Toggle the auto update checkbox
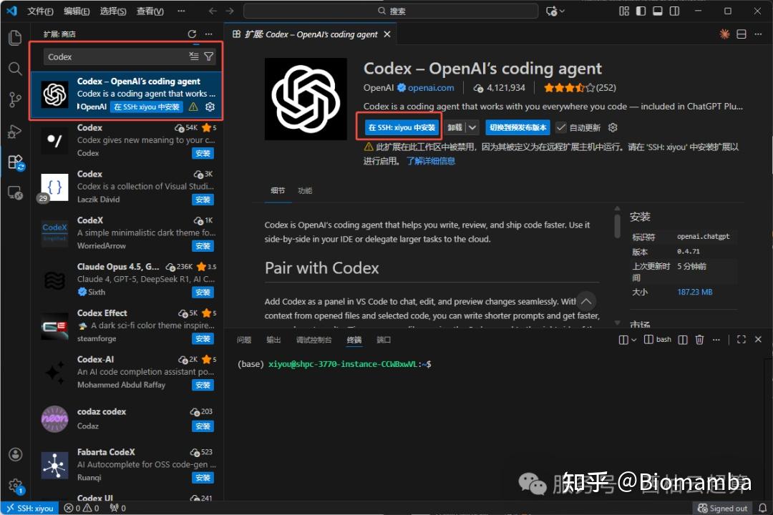 560,127
